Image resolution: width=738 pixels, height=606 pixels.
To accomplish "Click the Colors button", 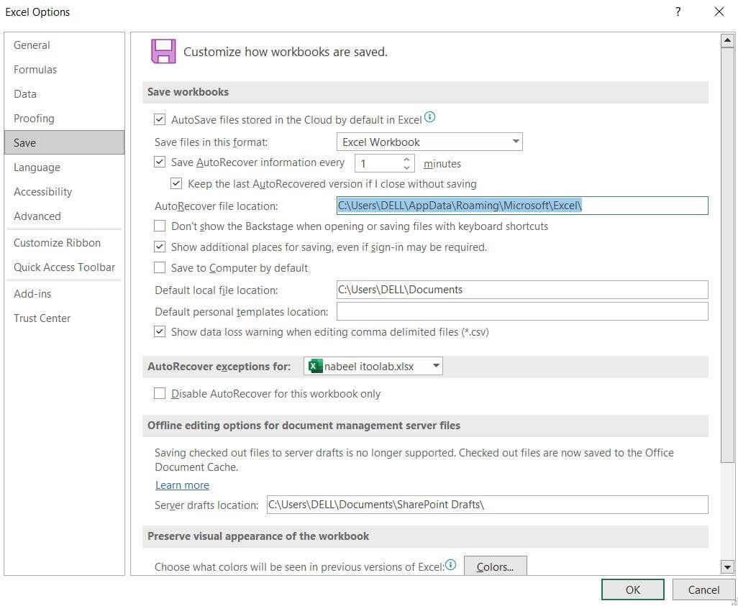I will point(495,566).
